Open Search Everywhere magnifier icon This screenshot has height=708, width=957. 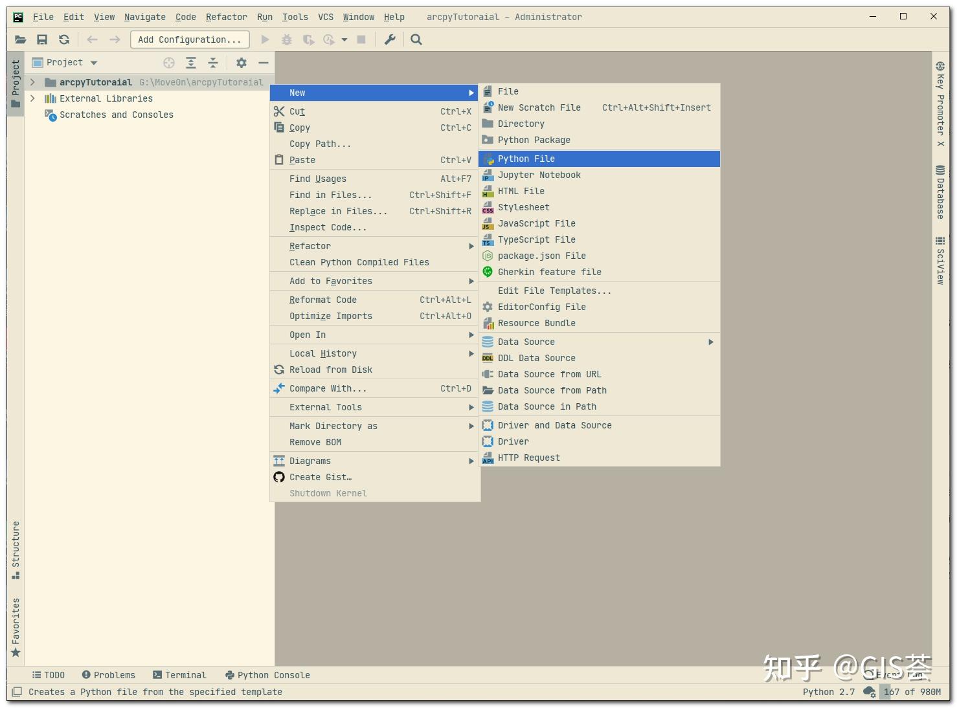(x=416, y=39)
